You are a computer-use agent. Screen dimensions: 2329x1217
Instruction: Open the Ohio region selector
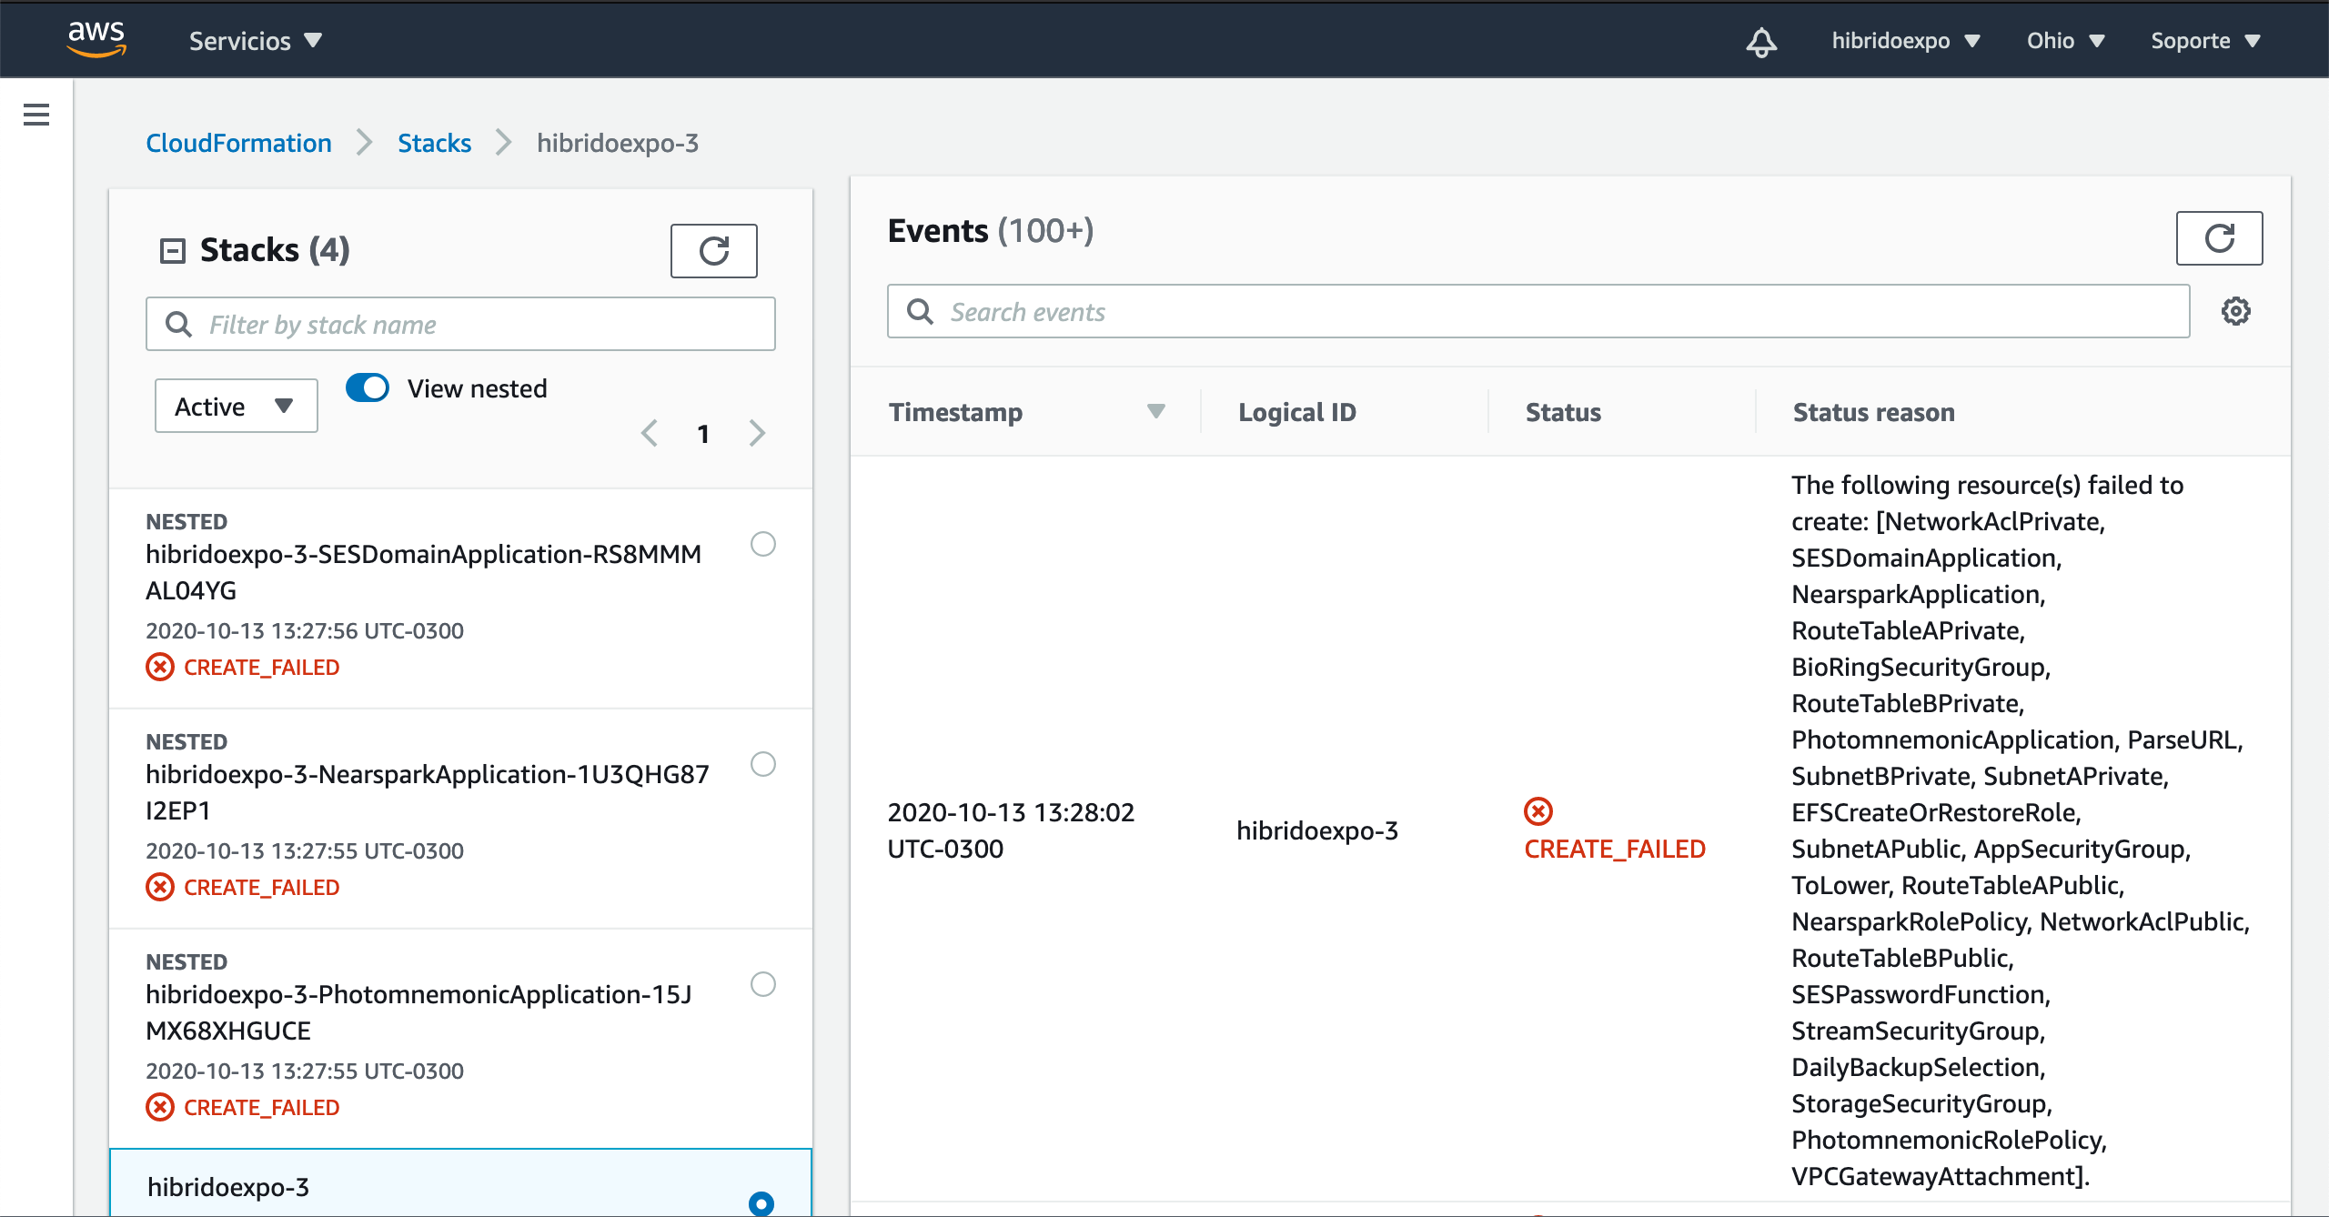(x=2065, y=41)
